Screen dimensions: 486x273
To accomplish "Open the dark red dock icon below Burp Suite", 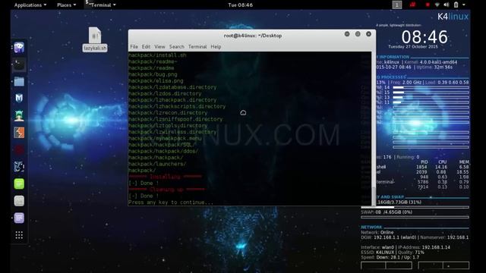I will click(19, 150).
